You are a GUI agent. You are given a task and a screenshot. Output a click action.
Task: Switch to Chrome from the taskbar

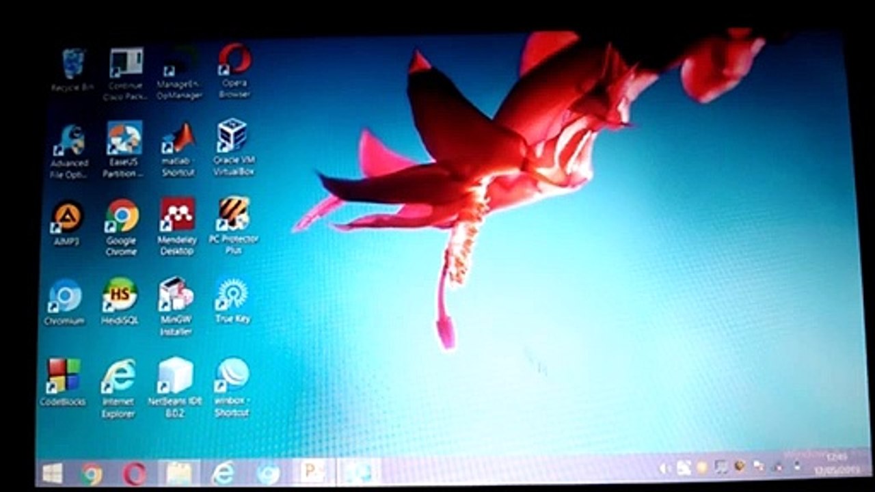pos(92,474)
